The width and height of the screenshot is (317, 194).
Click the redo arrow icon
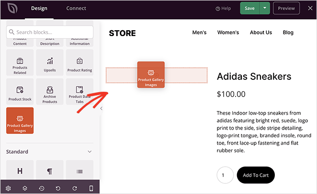point(75,188)
